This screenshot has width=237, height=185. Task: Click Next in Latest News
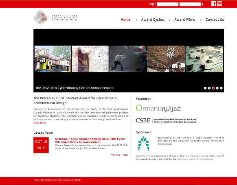pyautogui.click(x=125, y=155)
